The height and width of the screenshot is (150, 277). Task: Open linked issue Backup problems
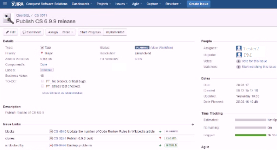73,145
